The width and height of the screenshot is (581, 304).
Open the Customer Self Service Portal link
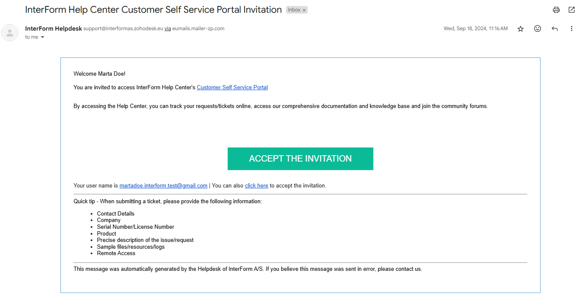tap(232, 88)
